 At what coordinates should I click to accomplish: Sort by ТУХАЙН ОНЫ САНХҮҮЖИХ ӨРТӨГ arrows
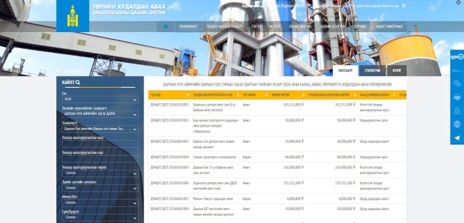point(355,95)
